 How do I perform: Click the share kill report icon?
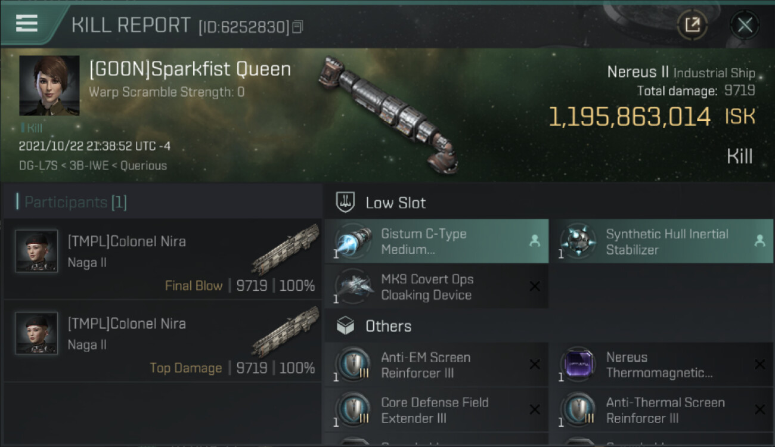pyautogui.click(x=692, y=25)
